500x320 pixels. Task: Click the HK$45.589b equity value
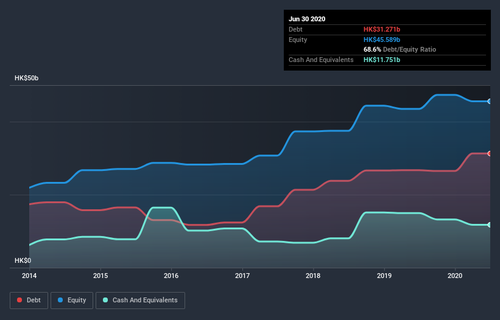382,40
